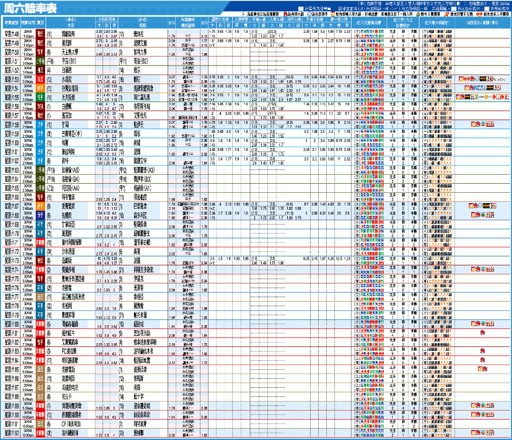Click home team 天主教大學
The image size is (512, 440).
pos(70,52)
